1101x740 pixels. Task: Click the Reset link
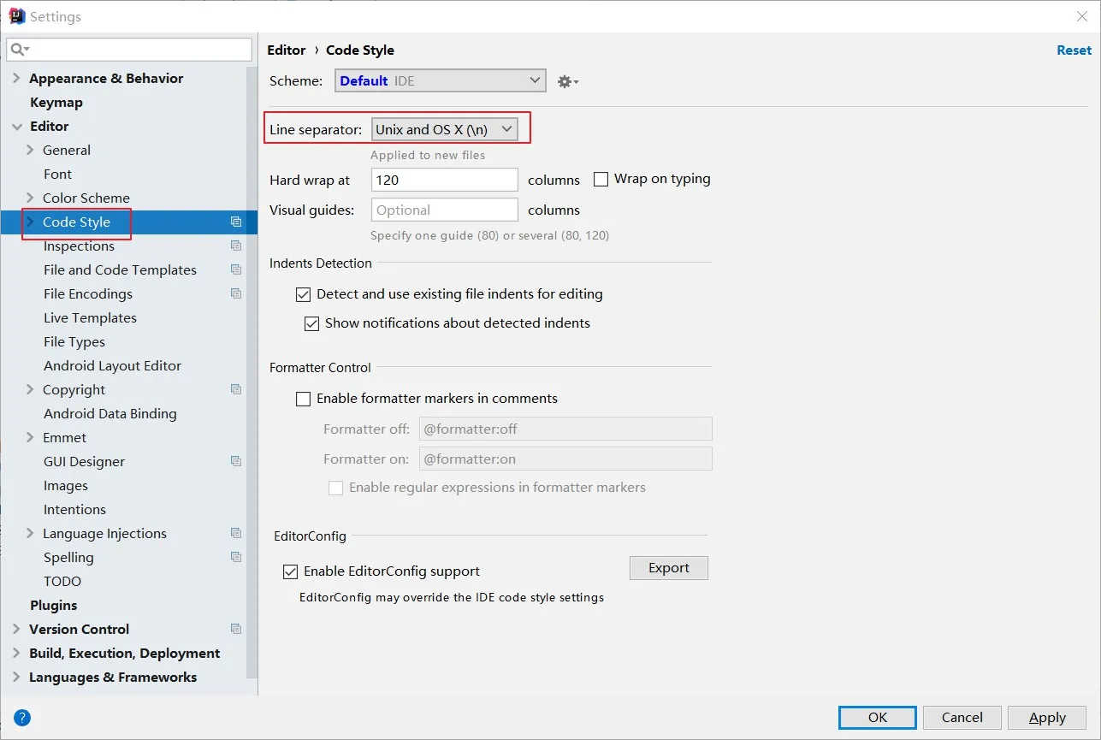coord(1074,50)
